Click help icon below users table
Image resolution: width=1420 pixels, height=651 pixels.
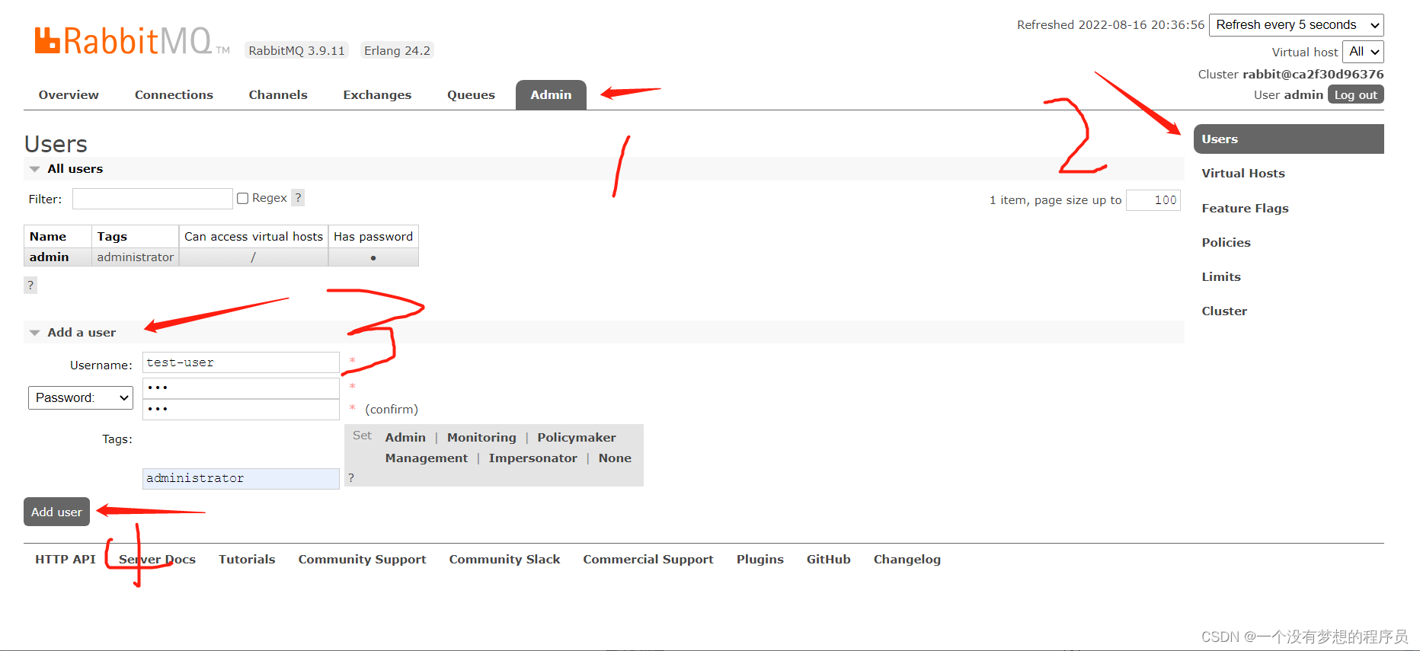(x=30, y=286)
